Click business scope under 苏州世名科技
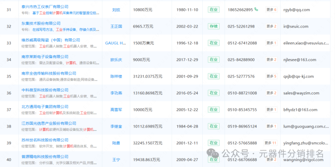335x167 pixels. click(68, 146)
